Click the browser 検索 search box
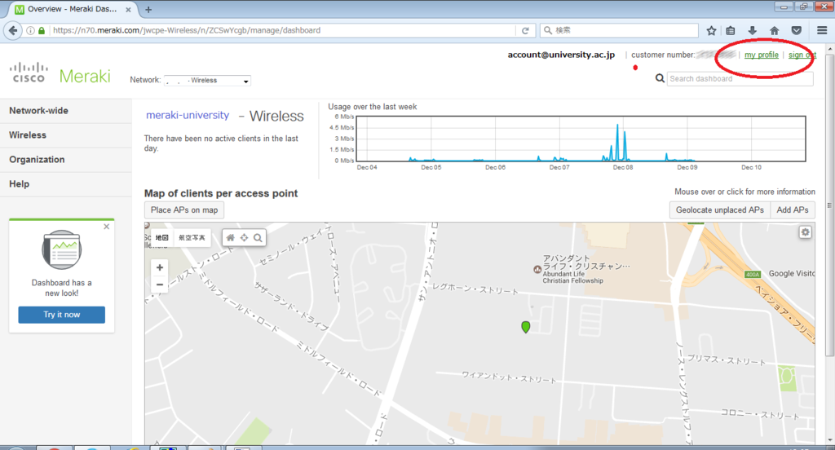The image size is (835, 450). point(620,30)
